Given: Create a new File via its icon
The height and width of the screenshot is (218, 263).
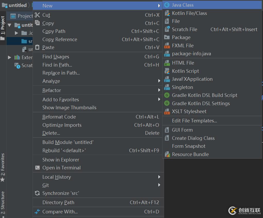Looking at the screenshot, I should point(167,21).
